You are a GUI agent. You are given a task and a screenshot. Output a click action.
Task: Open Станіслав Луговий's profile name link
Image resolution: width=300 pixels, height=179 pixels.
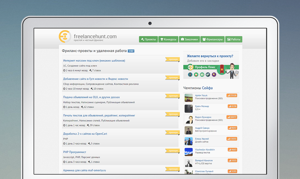[204, 171]
